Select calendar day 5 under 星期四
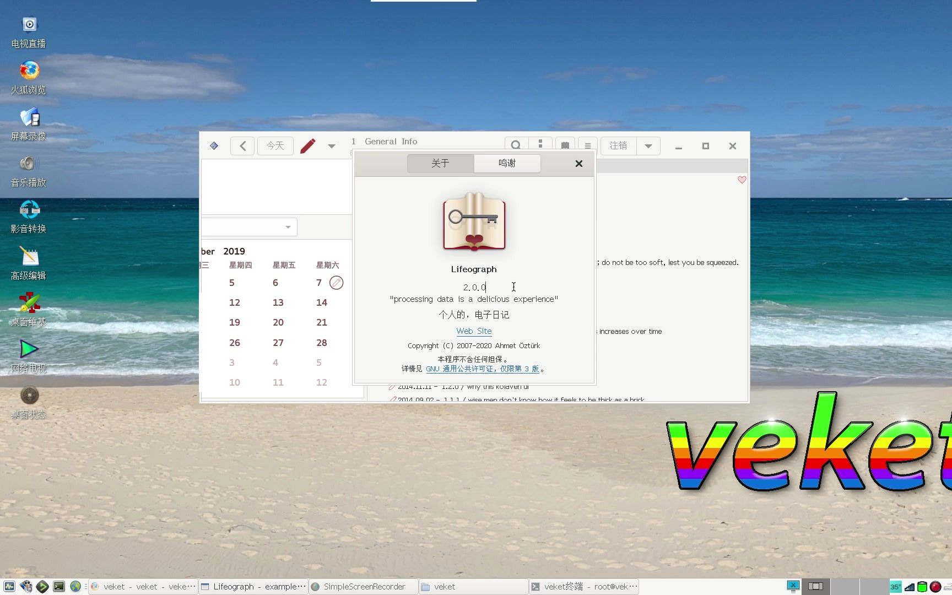 click(x=232, y=283)
